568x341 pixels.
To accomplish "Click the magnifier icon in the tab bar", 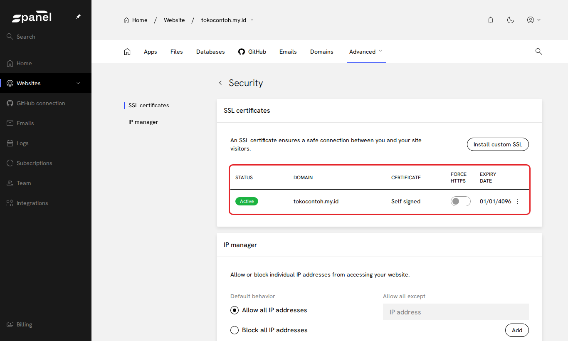I will tap(538, 52).
